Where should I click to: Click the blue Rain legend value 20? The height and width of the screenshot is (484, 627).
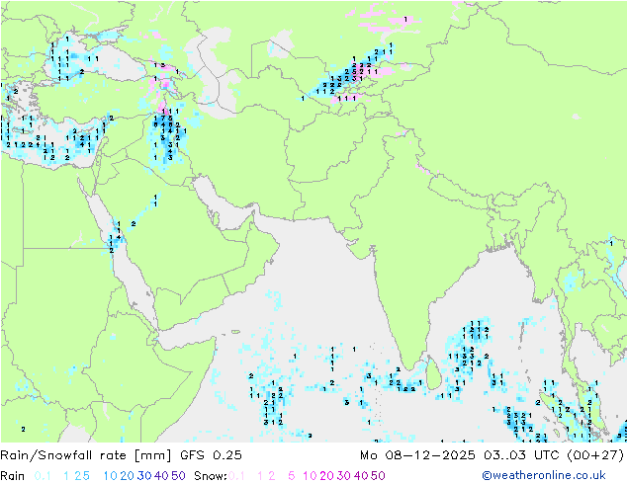coord(128,476)
